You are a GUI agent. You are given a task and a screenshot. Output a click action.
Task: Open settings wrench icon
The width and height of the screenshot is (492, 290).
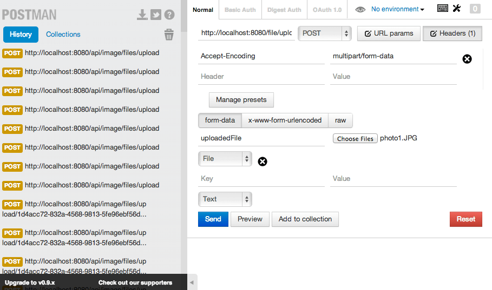pos(456,8)
